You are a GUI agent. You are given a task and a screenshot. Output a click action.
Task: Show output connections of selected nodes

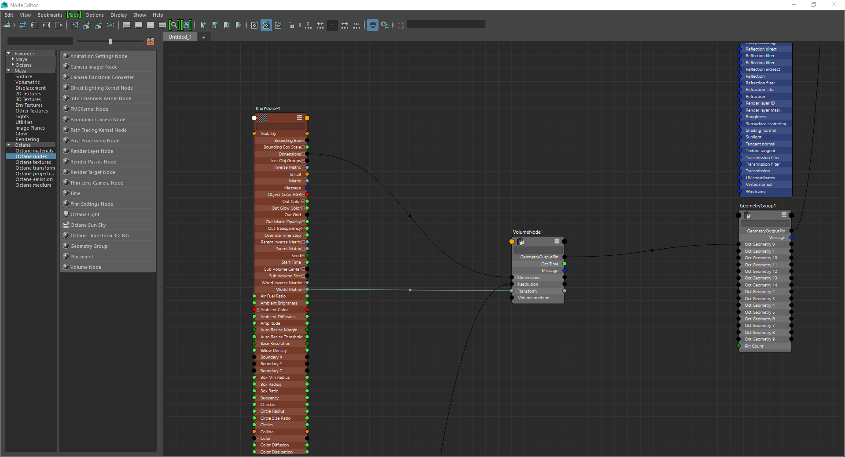pyautogui.click(x=59, y=25)
